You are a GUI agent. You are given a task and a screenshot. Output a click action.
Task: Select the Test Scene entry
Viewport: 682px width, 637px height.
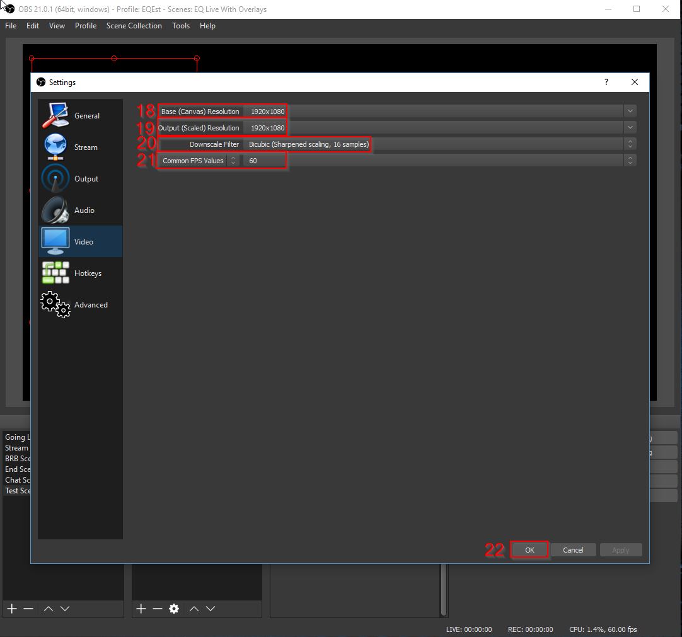16,490
